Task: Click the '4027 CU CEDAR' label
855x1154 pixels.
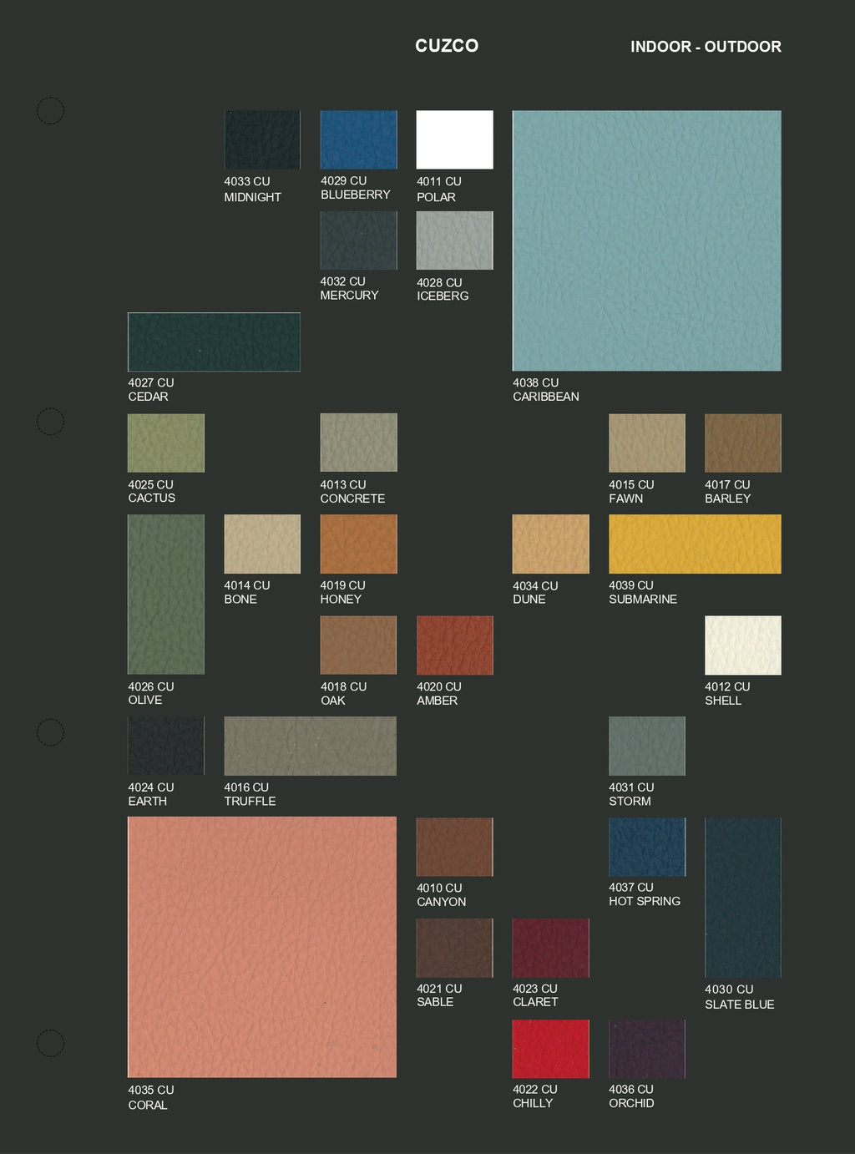Action: (151, 390)
